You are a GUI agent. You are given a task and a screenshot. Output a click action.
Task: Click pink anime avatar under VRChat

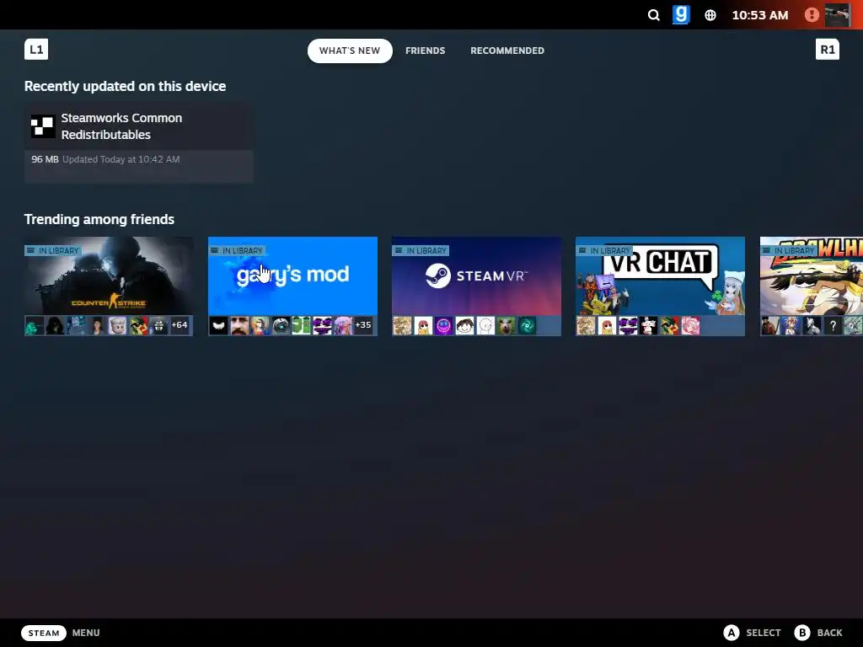(691, 326)
